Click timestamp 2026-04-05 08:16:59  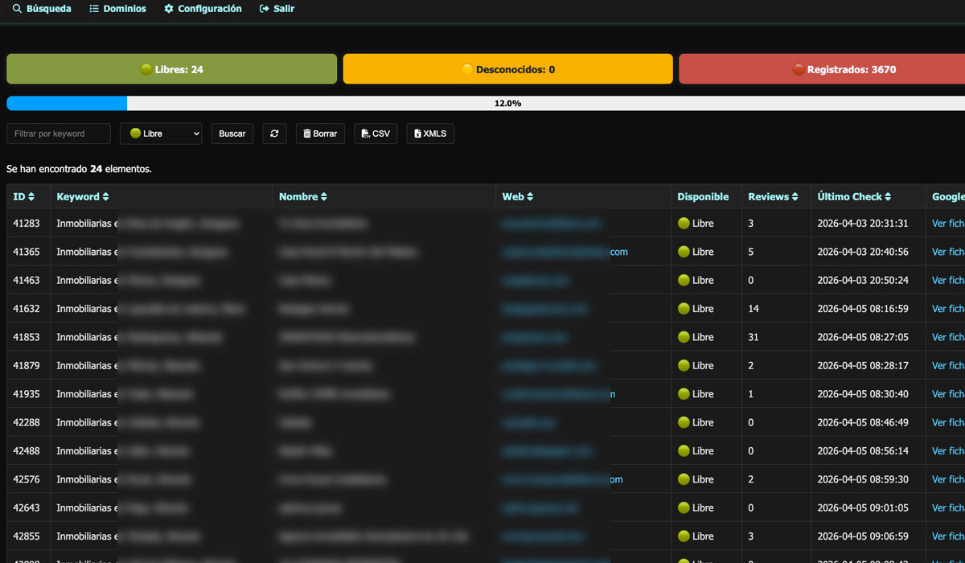[863, 309]
